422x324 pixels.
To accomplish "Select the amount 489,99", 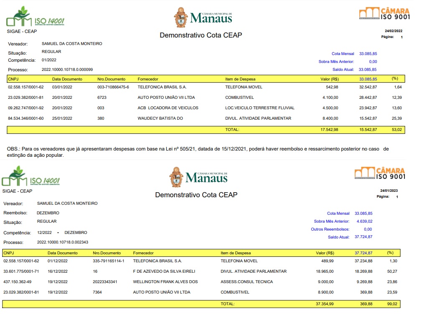I will (x=328, y=261).
